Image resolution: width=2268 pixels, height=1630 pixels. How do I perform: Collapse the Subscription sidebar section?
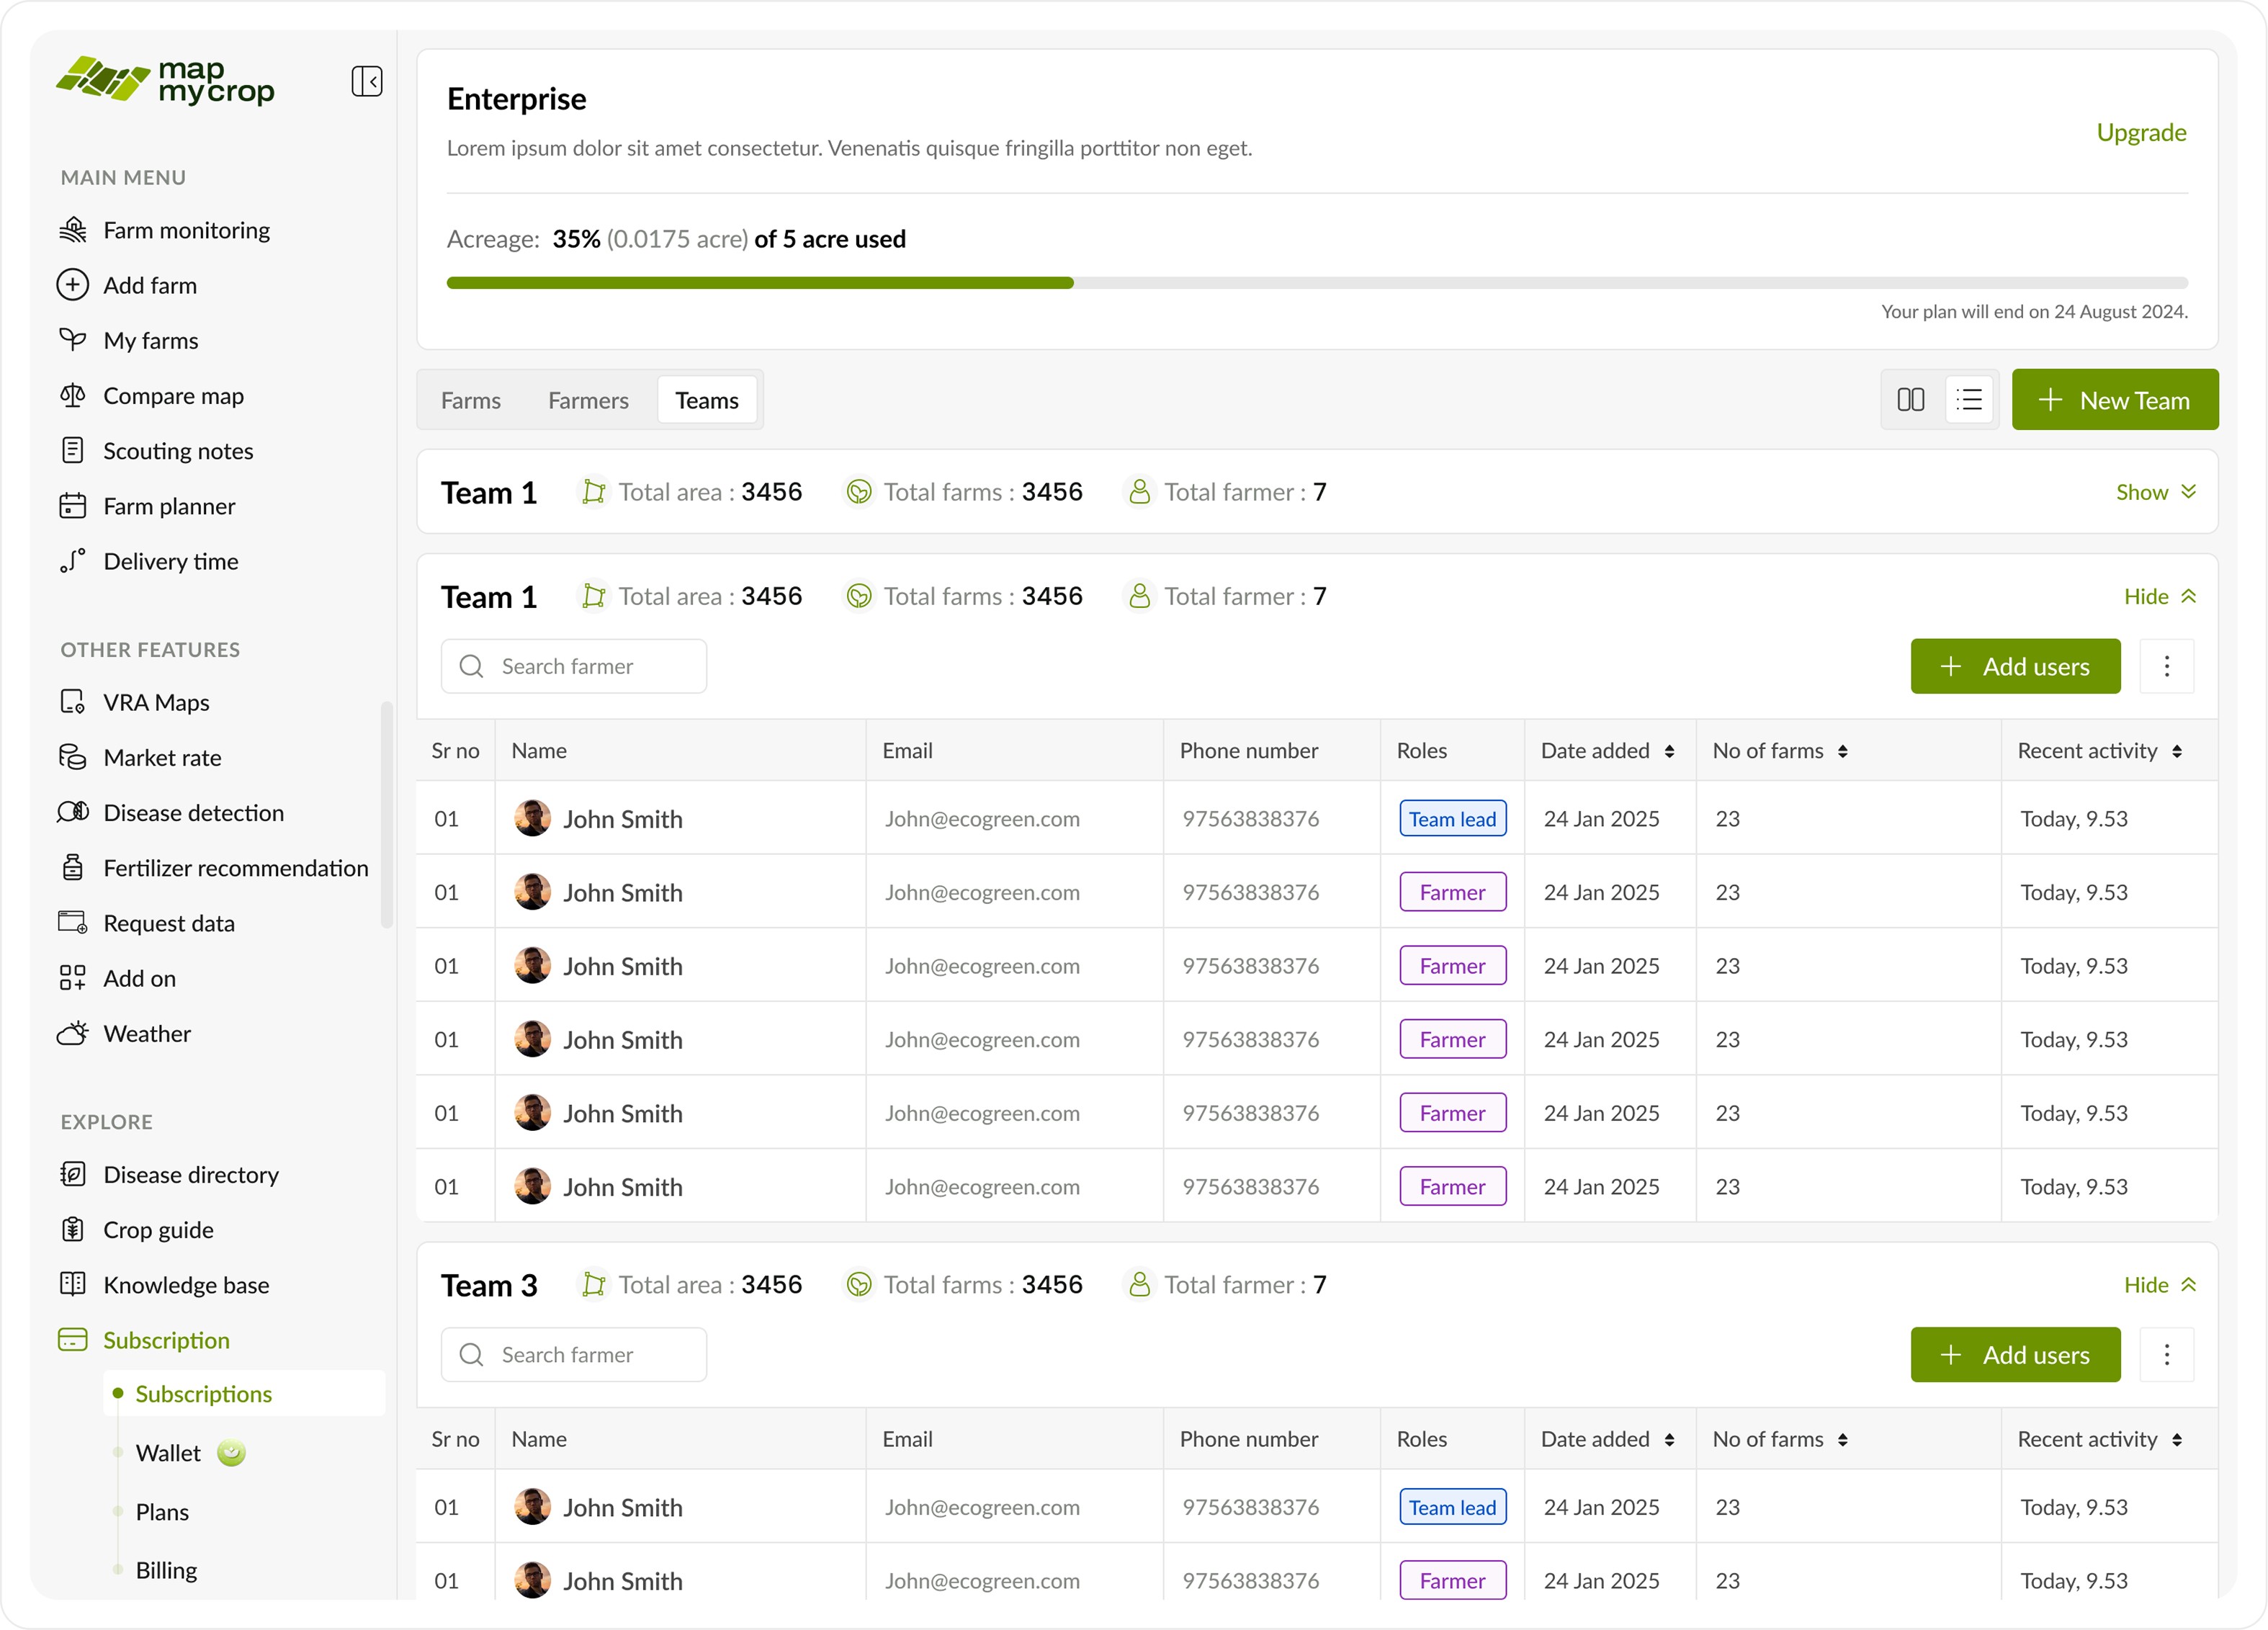[166, 1340]
